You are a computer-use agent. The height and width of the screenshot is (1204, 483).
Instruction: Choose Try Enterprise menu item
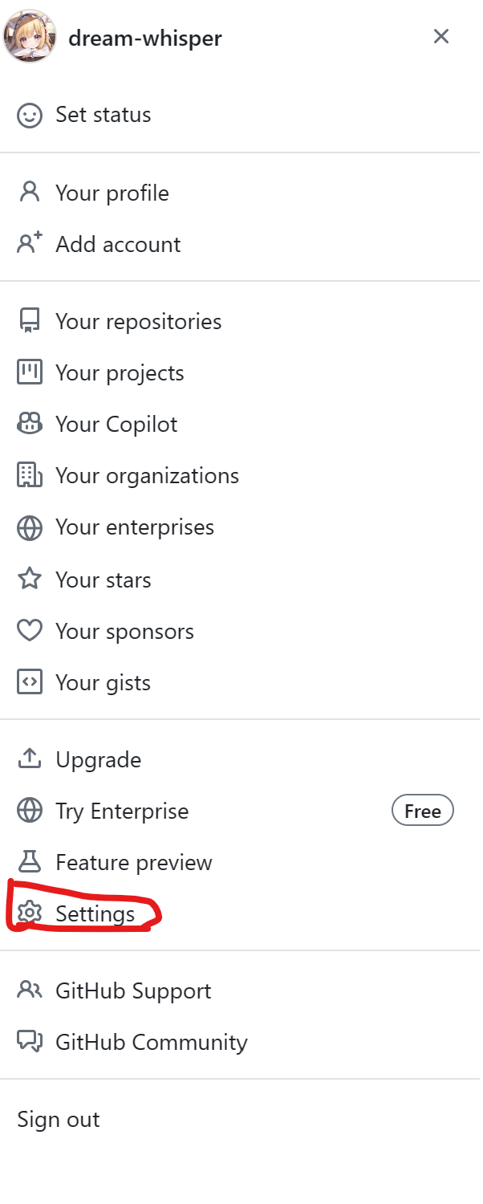point(122,811)
